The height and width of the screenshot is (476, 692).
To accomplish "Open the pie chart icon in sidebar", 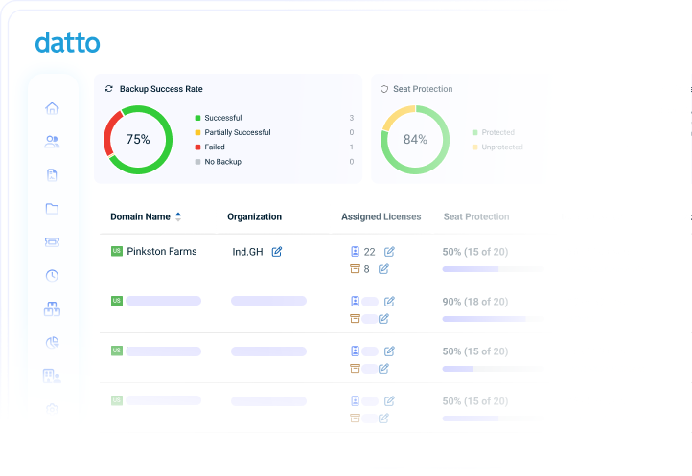I will coord(52,342).
